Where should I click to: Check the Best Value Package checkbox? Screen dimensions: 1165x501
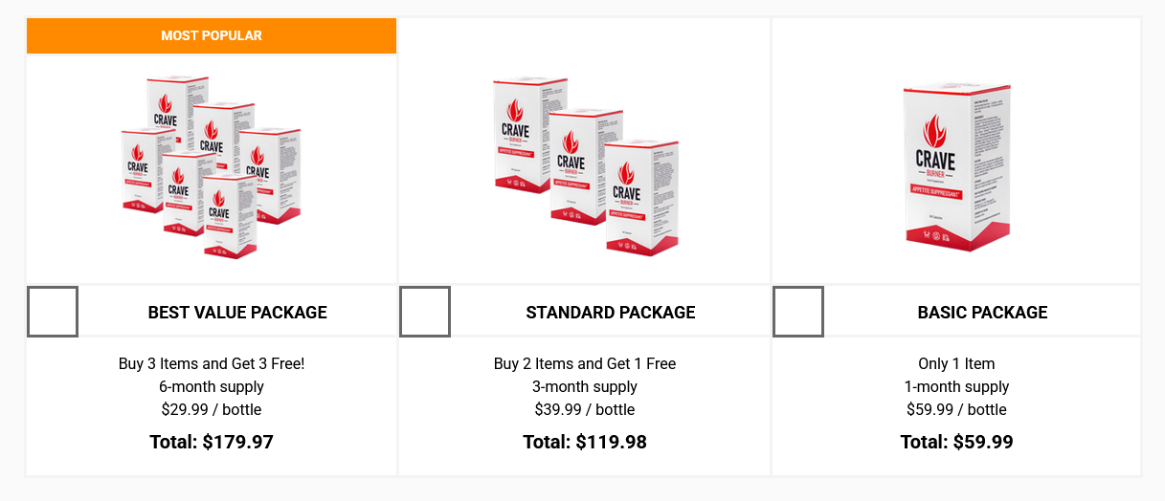click(x=53, y=312)
